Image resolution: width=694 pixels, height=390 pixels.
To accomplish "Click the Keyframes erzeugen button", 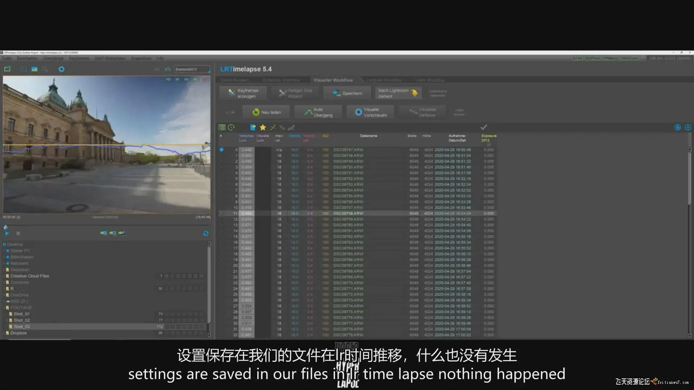I will (x=243, y=93).
